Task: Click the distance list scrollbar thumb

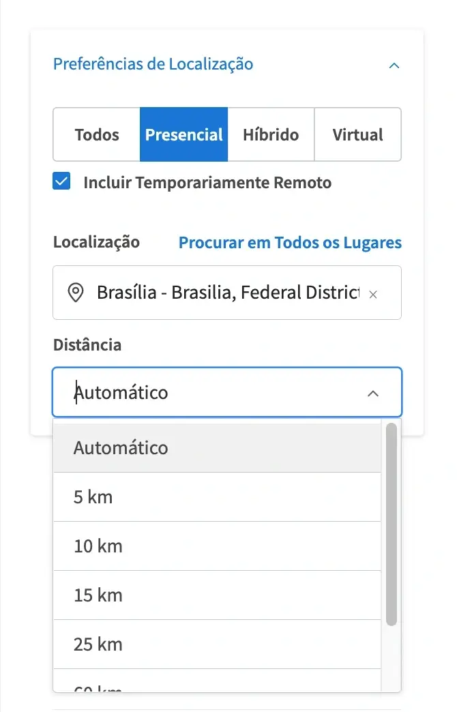Action: 391,524
